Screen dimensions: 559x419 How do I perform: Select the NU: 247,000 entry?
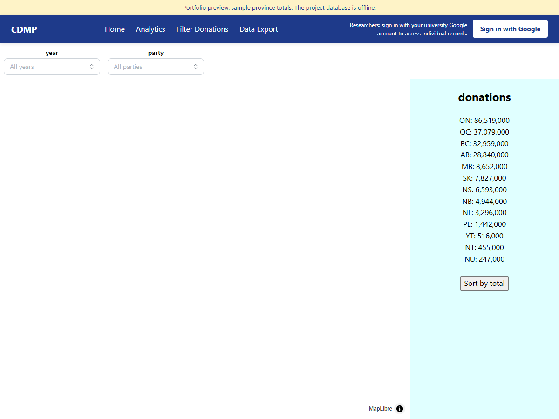[x=484, y=259]
